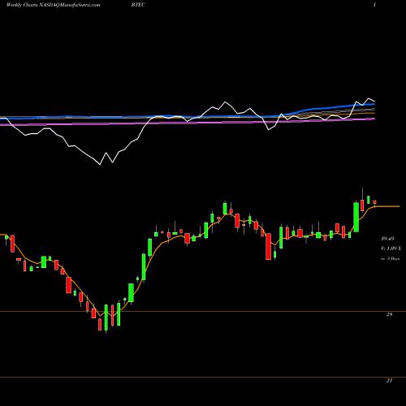Click the 39.49 price value
Viewport: 406px width, 406px height.
tap(387, 239)
